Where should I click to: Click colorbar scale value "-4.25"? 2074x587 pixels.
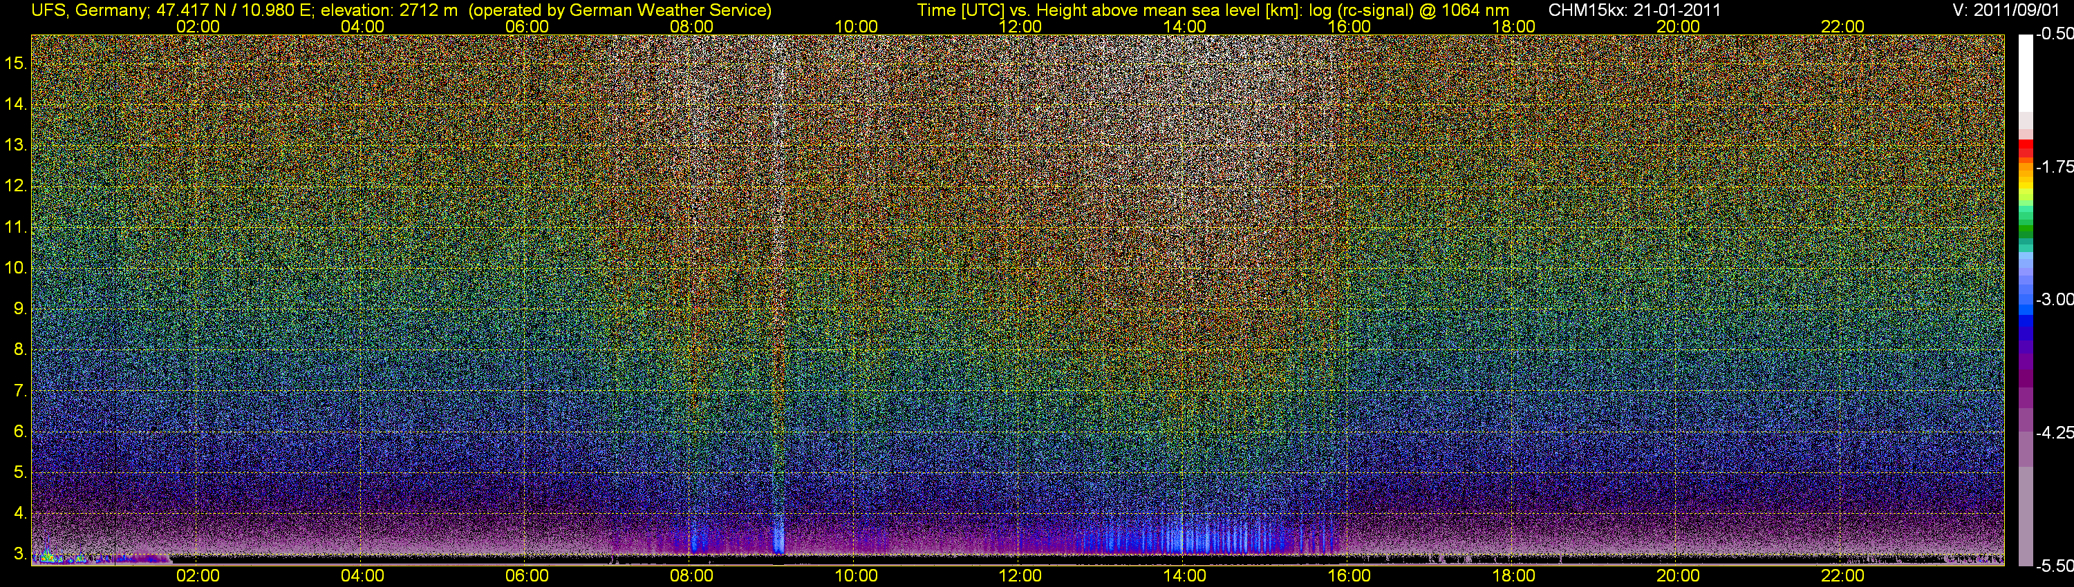pos(2054,432)
